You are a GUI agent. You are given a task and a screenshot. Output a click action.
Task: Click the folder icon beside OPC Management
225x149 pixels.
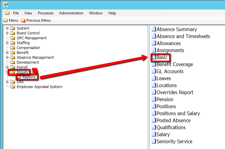pos(13,38)
